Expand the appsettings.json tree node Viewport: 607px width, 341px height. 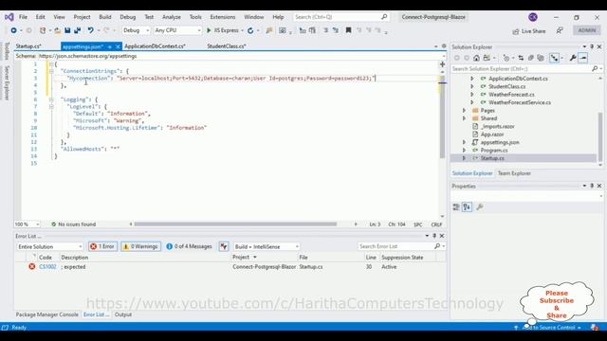click(x=464, y=142)
